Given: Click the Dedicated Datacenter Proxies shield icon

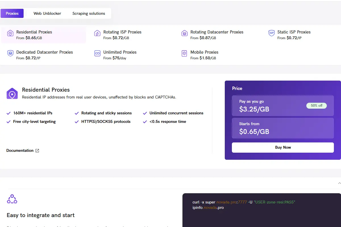Looking at the screenshot, I should 10,53.
